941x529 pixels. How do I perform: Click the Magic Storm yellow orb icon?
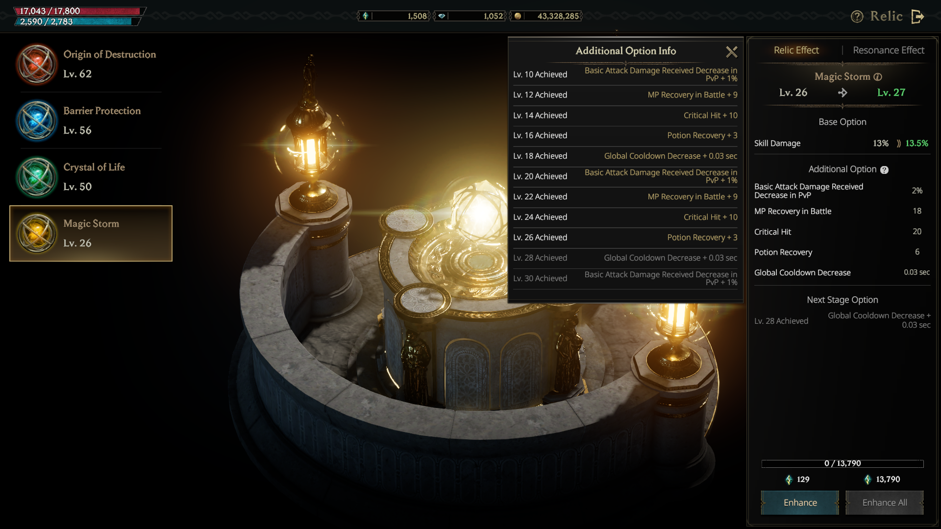click(37, 233)
